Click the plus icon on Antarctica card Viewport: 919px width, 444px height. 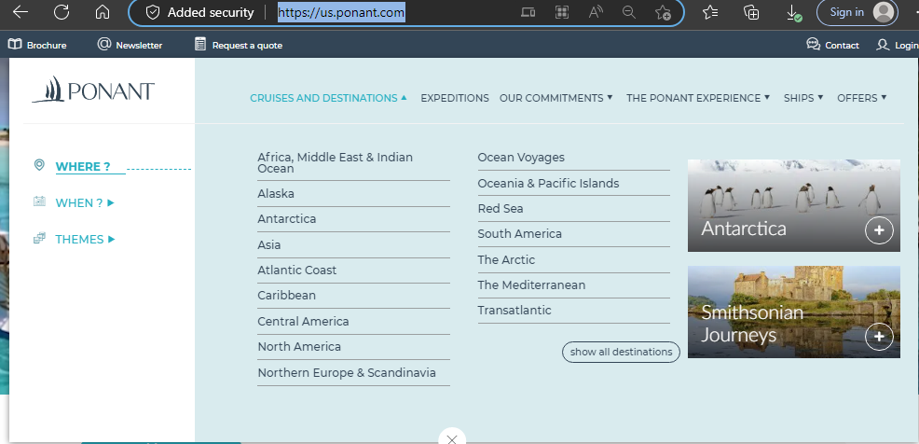point(879,230)
